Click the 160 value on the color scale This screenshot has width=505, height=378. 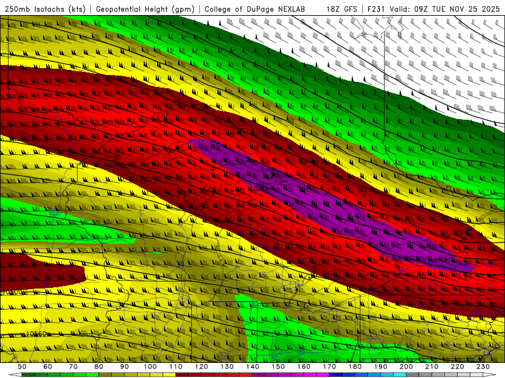click(304, 367)
